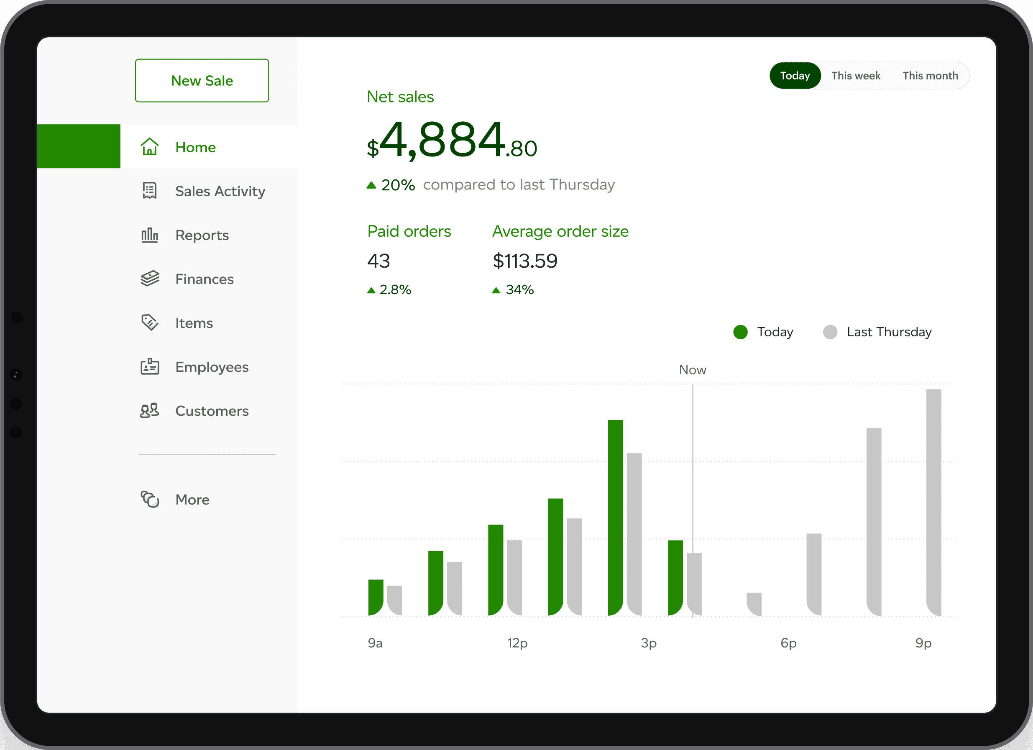
Task: Click the 9p axis label
Action: [x=924, y=643]
